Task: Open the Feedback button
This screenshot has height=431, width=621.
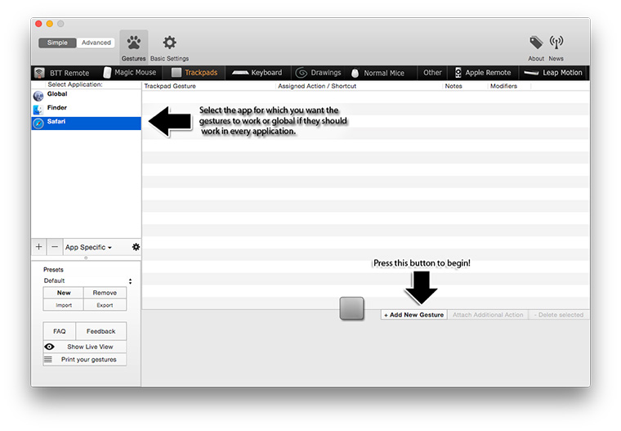Action: coord(101,331)
